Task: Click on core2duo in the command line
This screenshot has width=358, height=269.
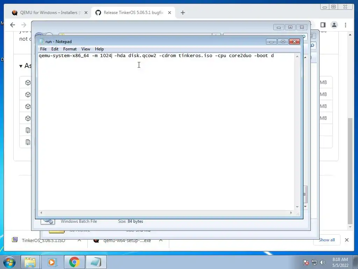Action: point(240,56)
